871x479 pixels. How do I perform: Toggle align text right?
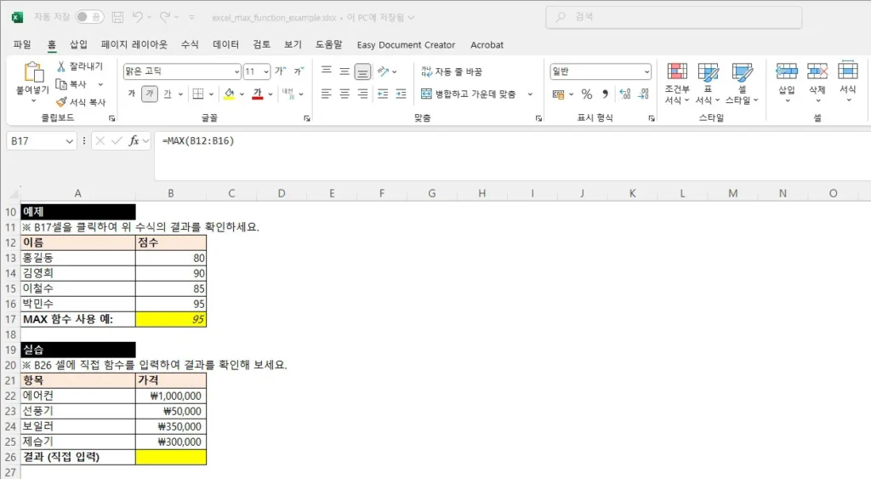click(362, 94)
